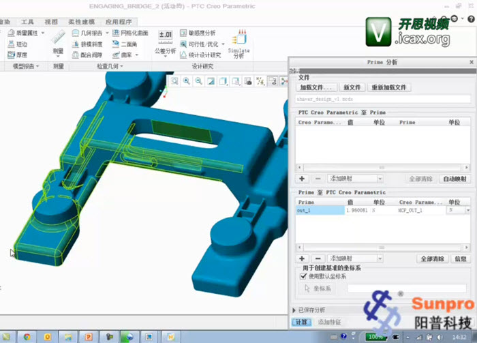
Task: Toggle the 使用默认坐标系 checkbox
Action: pos(303,276)
